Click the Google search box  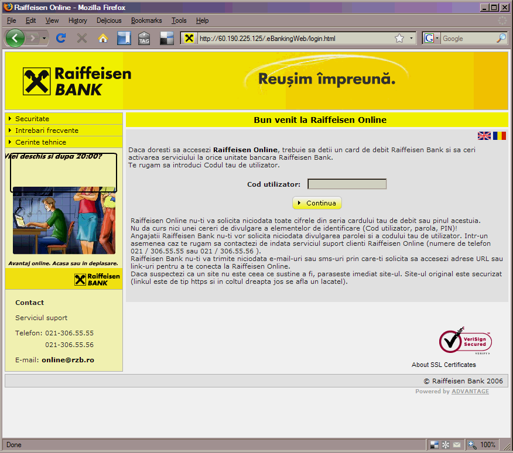(468, 39)
